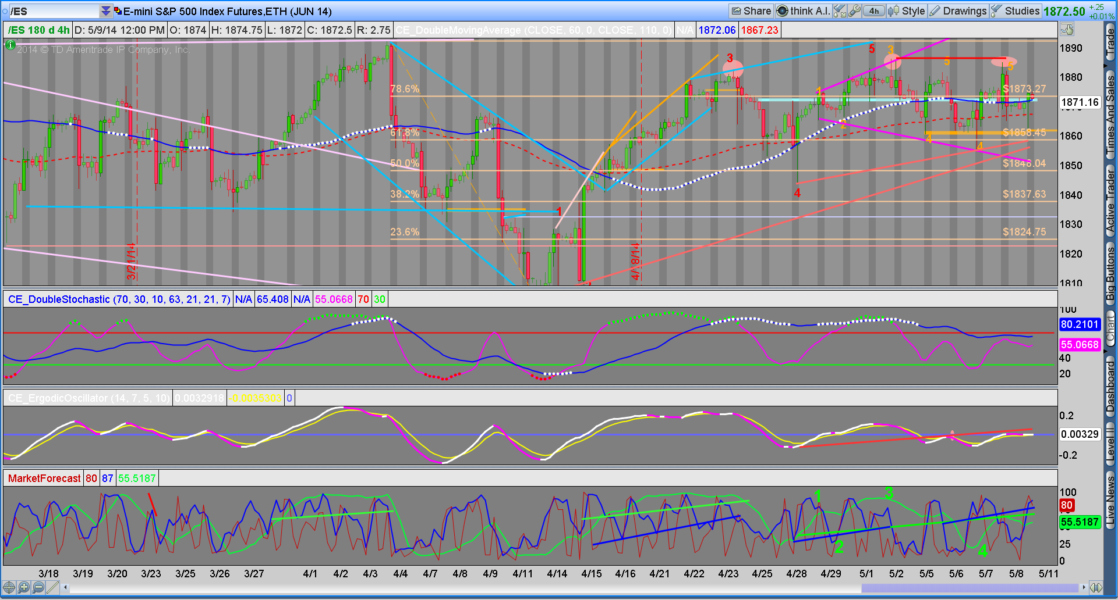Click the 1871.16 price axis bubble
This screenshot has width=1118, height=600.
[1080, 102]
